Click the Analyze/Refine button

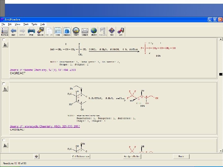(132, 156)
